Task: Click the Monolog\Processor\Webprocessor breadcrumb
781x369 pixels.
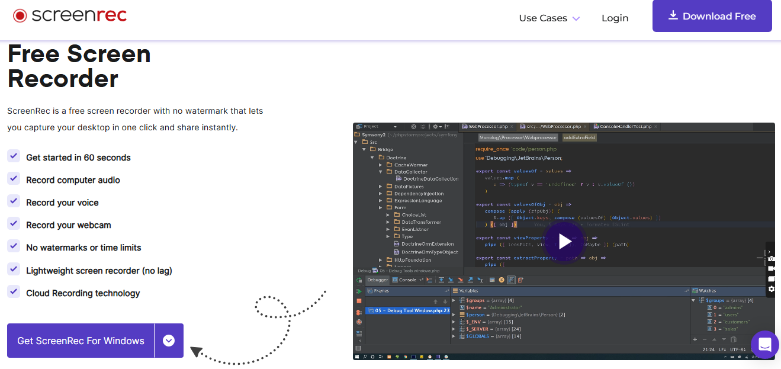Action: [518, 137]
